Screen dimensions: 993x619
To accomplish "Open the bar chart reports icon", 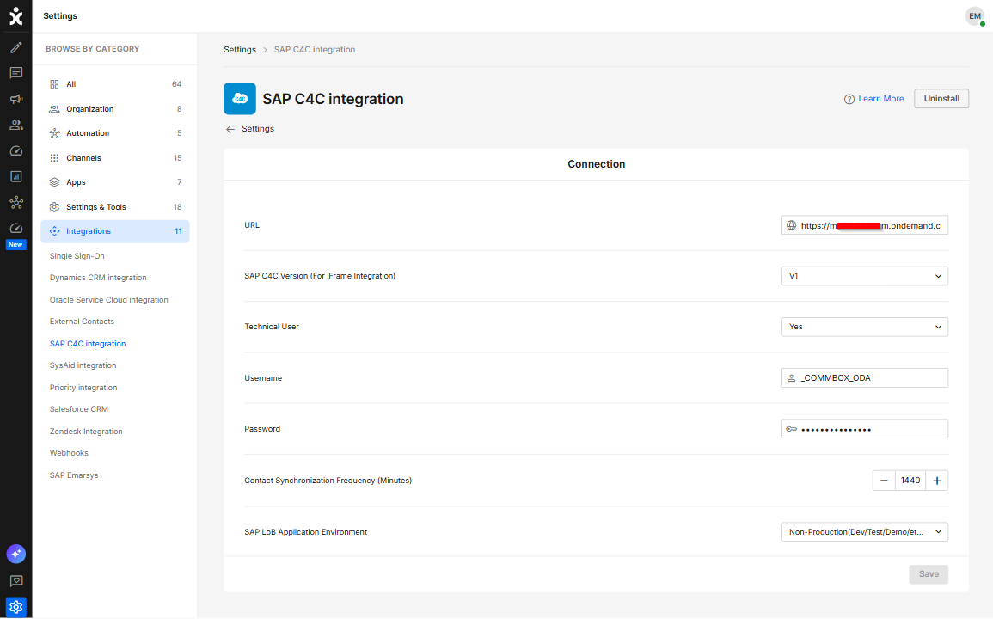I will (15, 177).
